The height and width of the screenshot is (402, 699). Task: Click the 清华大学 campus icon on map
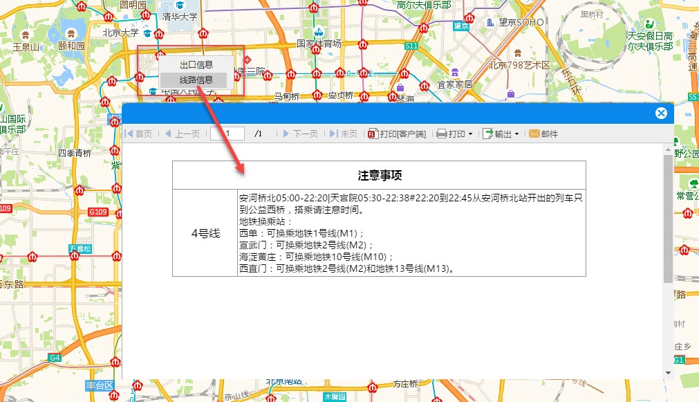(180, 6)
